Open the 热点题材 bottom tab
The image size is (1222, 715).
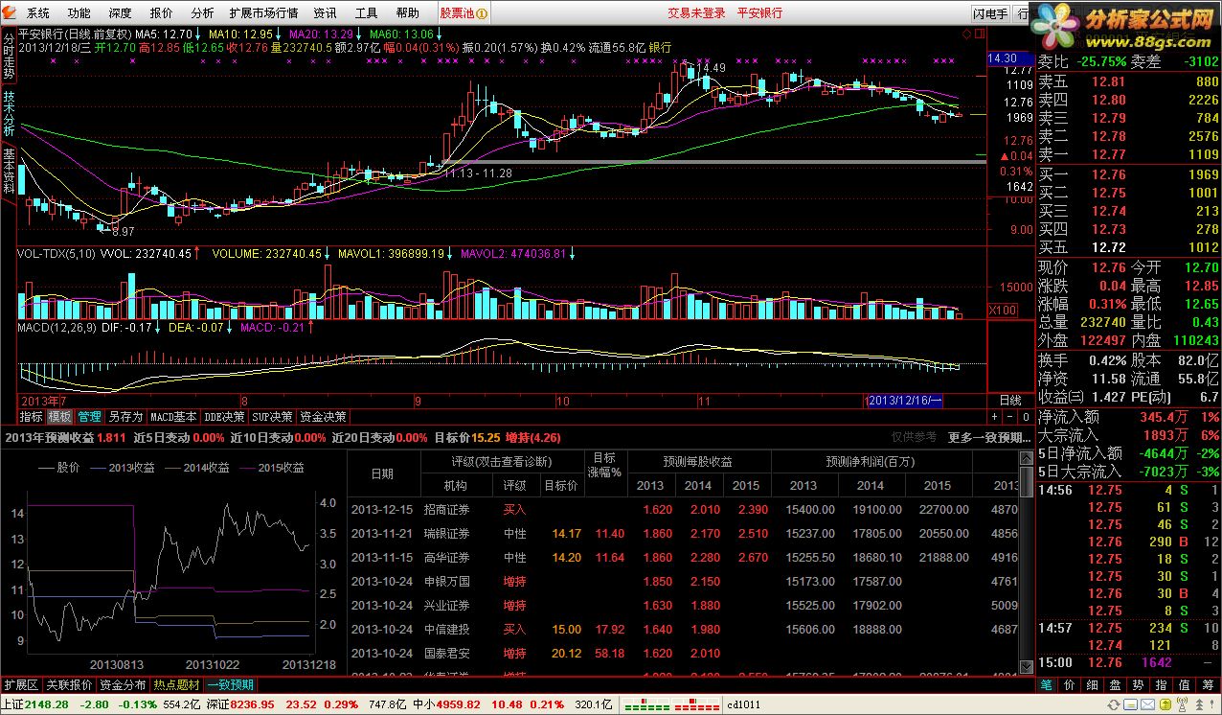coord(177,684)
